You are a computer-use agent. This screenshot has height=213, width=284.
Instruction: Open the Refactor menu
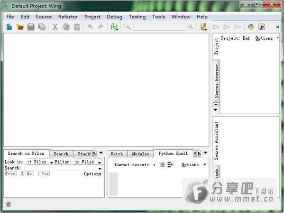tap(68, 17)
